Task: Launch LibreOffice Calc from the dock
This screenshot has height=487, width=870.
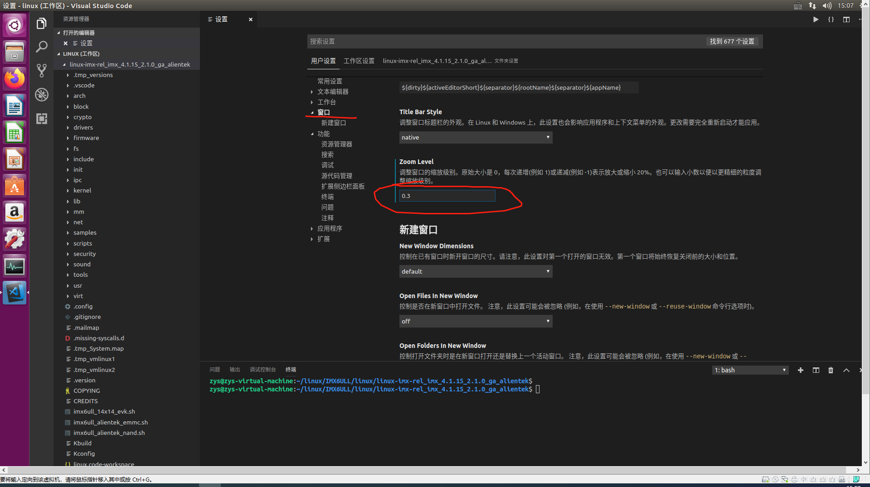Action: click(15, 132)
